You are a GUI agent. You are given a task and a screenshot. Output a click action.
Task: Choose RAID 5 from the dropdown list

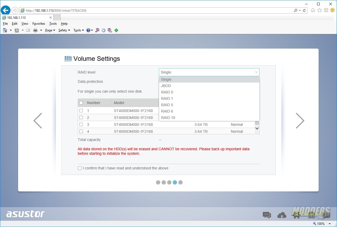[x=209, y=105]
